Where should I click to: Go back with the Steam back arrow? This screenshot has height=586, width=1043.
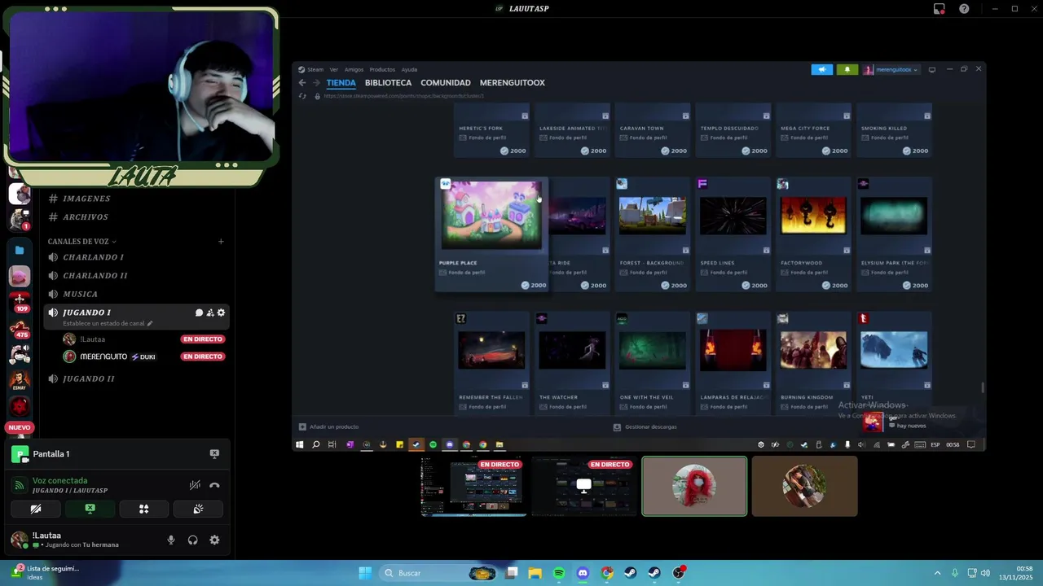click(x=302, y=83)
